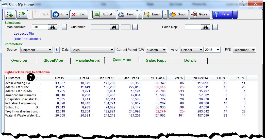Open the Print options dropdown arrow
This screenshot has height=139, width=267.
(x=139, y=14)
